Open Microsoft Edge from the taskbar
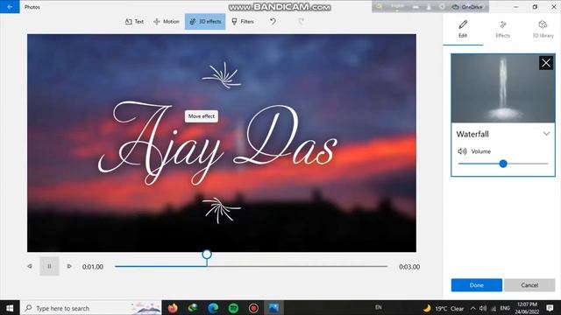Viewport: 561px width, 315px height. [x=213, y=308]
